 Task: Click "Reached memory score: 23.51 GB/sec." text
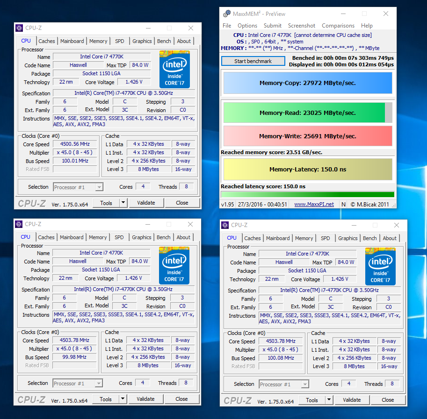272,152
